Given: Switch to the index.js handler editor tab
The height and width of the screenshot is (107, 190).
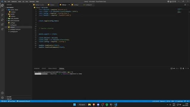Looking at the screenshot, I should click(39, 5).
